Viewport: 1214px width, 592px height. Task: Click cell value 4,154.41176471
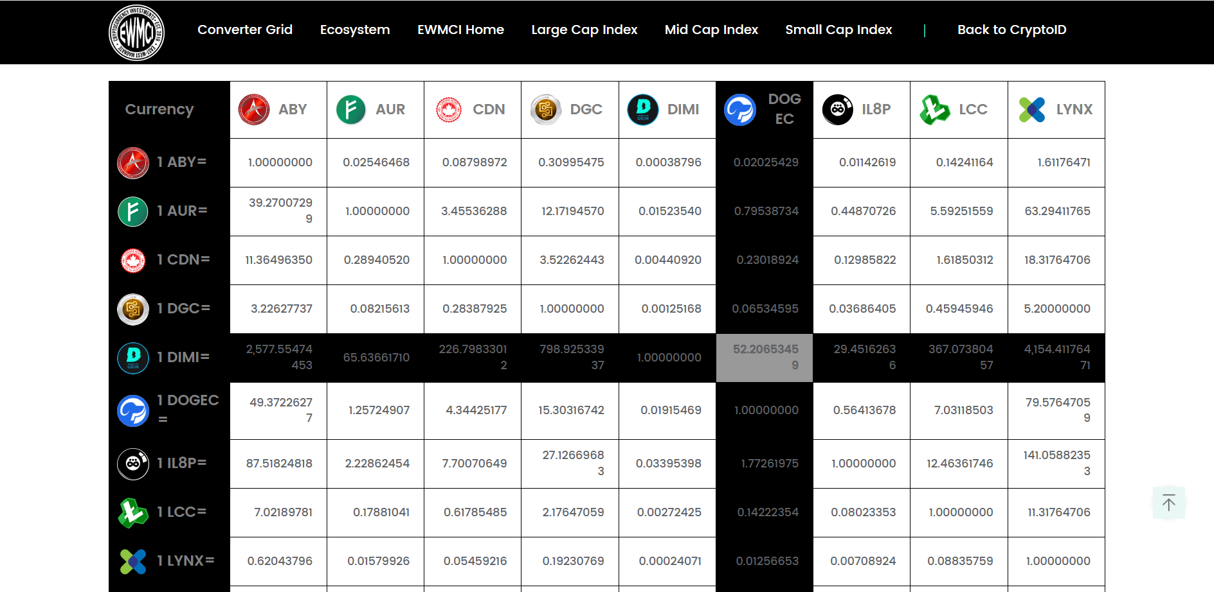[1057, 357]
